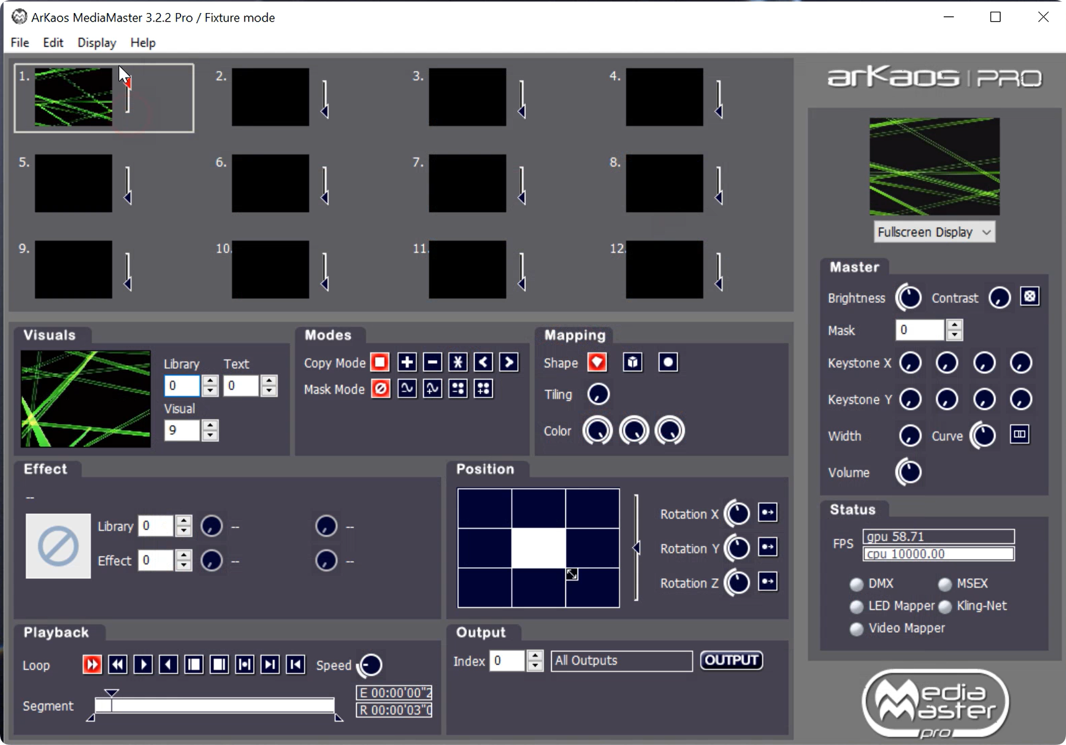Viewport: 1066px width, 745px height.
Task: Click the icon next to Master Contrast knob
Action: click(1030, 297)
